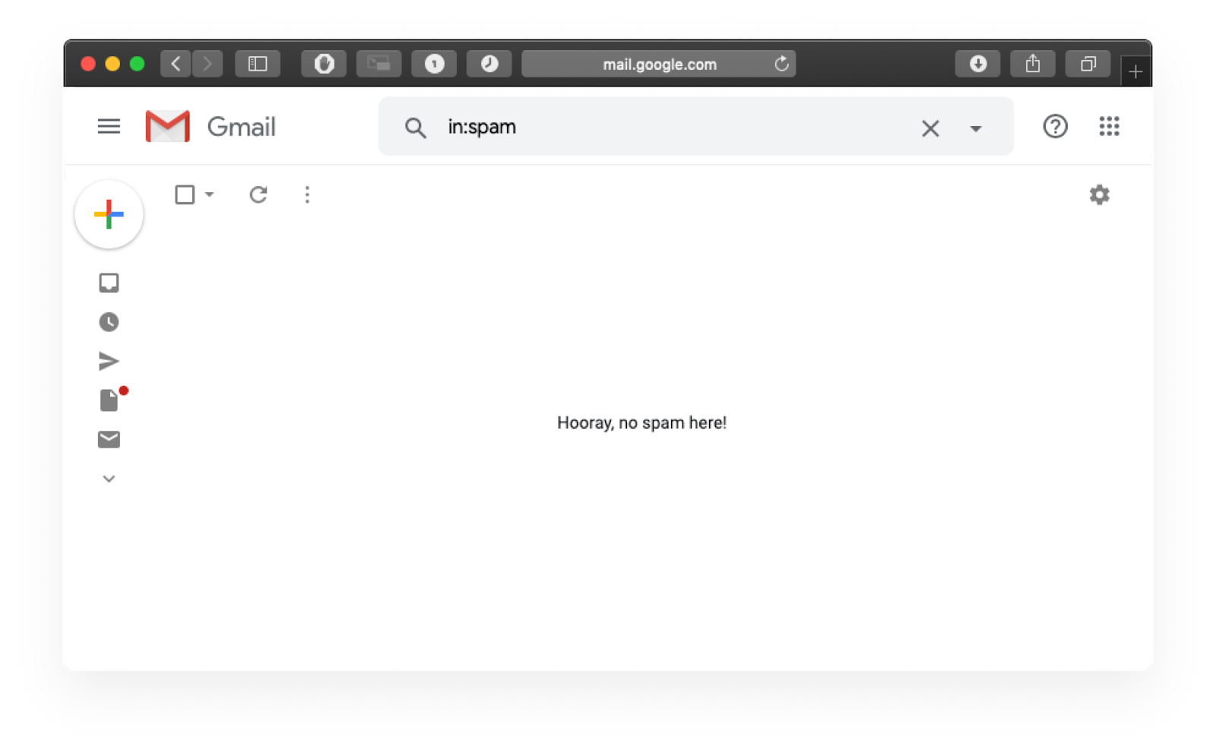Show Safari downloads
The width and height of the screenshot is (1216, 753).
coord(977,64)
